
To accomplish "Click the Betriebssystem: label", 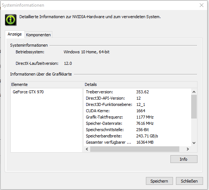I will (x=30, y=52).
